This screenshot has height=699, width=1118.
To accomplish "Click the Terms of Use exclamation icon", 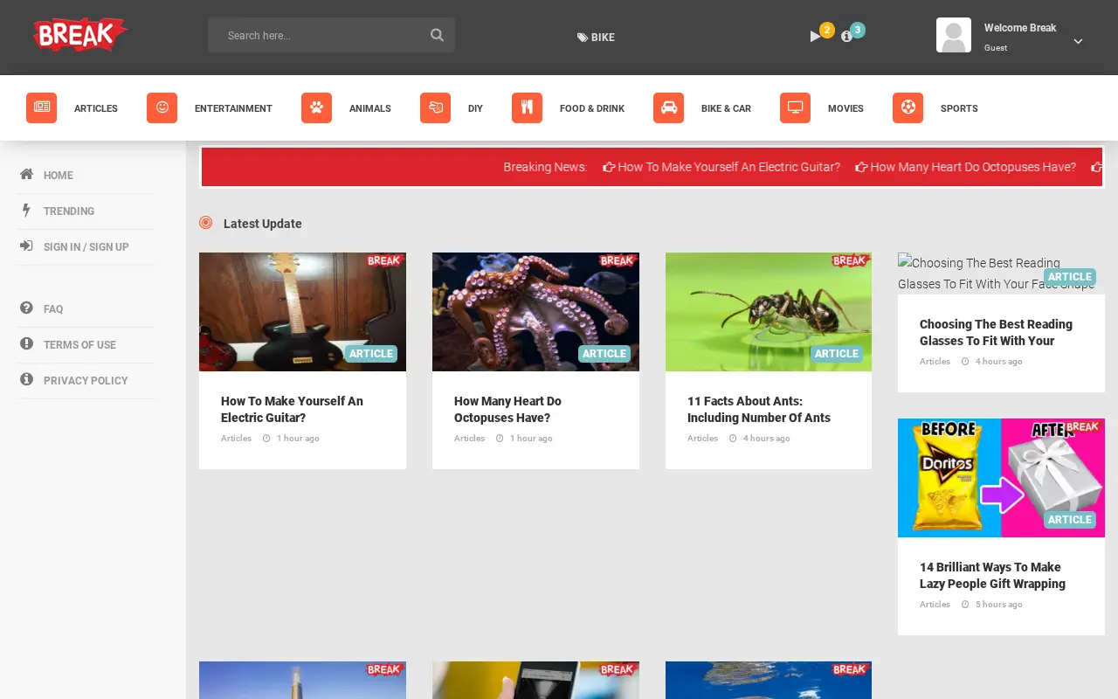I will pyautogui.click(x=26, y=344).
